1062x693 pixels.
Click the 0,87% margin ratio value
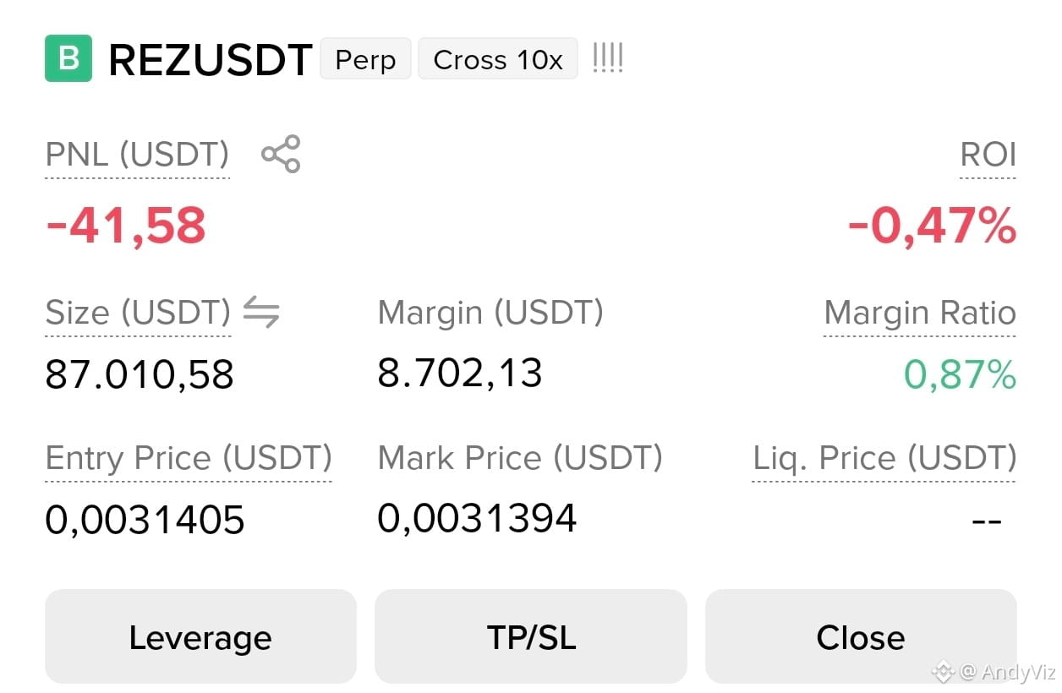click(x=960, y=374)
